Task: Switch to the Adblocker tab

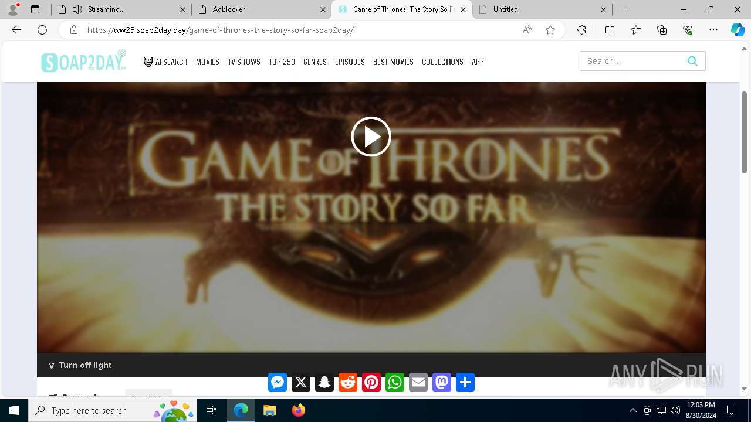Action: point(261,9)
